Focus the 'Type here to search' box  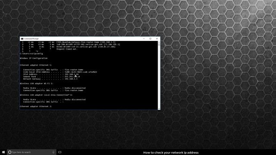pos(31,152)
